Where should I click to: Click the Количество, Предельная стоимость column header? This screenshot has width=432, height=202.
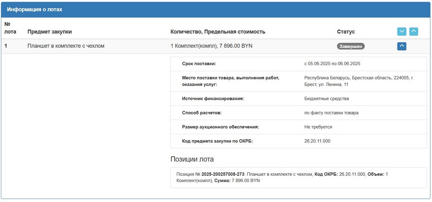(x=218, y=32)
